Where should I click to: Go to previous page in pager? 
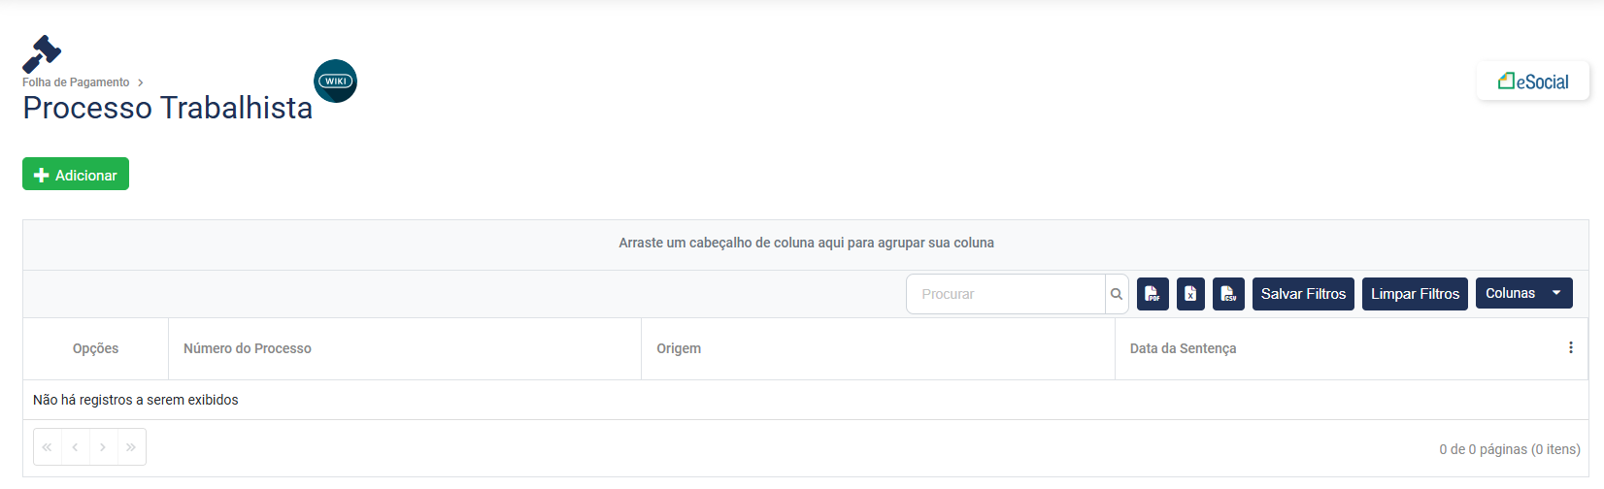tap(76, 447)
